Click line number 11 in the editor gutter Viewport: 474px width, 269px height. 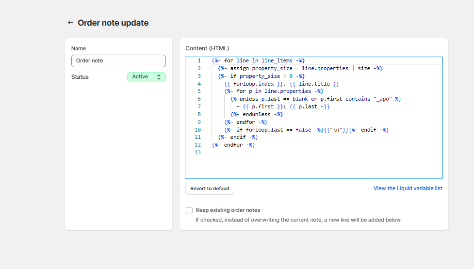point(197,137)
